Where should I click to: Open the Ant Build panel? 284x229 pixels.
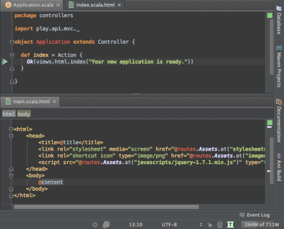(x=279, y=167)
